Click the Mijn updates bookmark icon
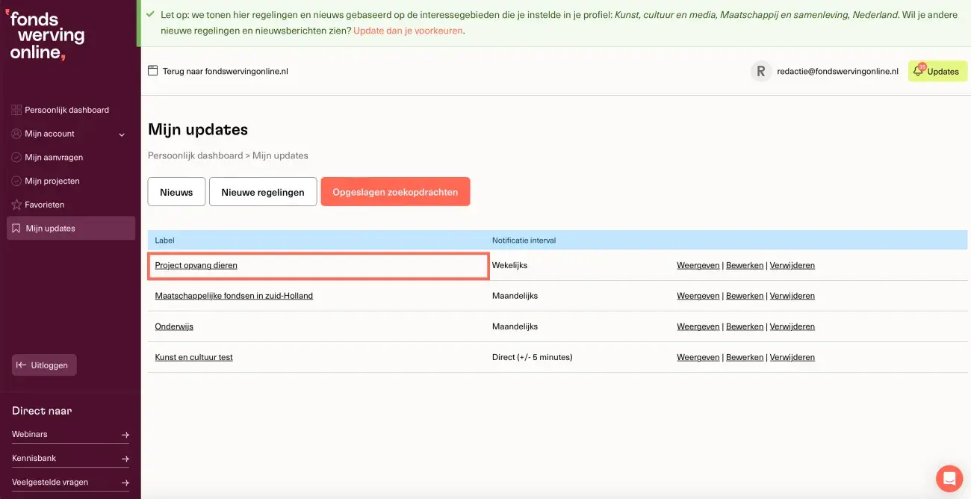 point(15,228)
